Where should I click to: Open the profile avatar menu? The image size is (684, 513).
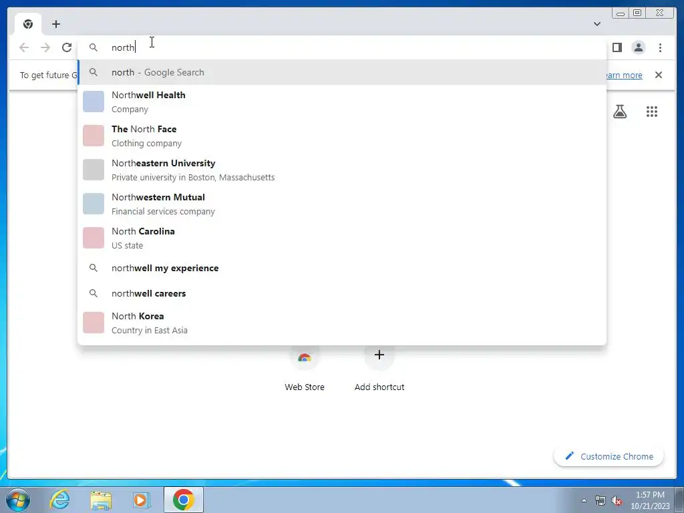tap(638, 47)
